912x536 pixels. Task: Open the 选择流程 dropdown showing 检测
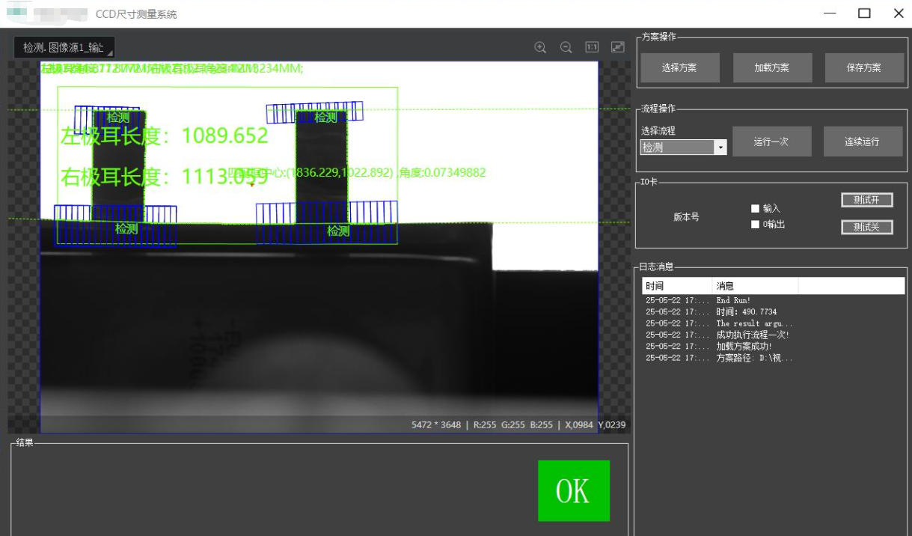[684, 147]
